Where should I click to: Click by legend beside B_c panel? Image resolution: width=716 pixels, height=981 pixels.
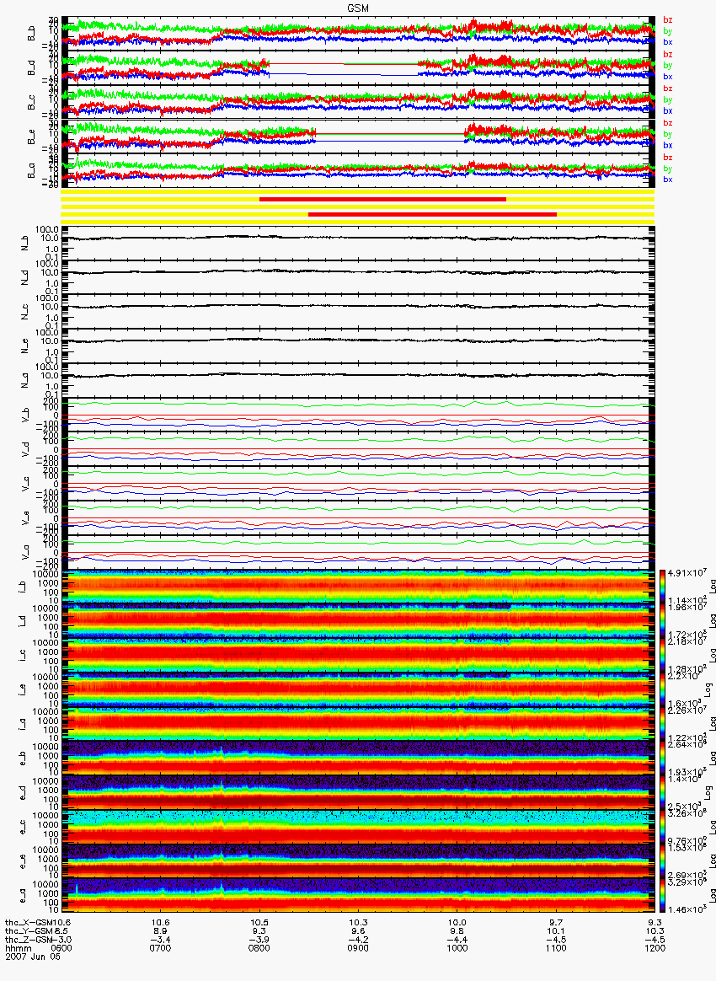click(668, 99)
